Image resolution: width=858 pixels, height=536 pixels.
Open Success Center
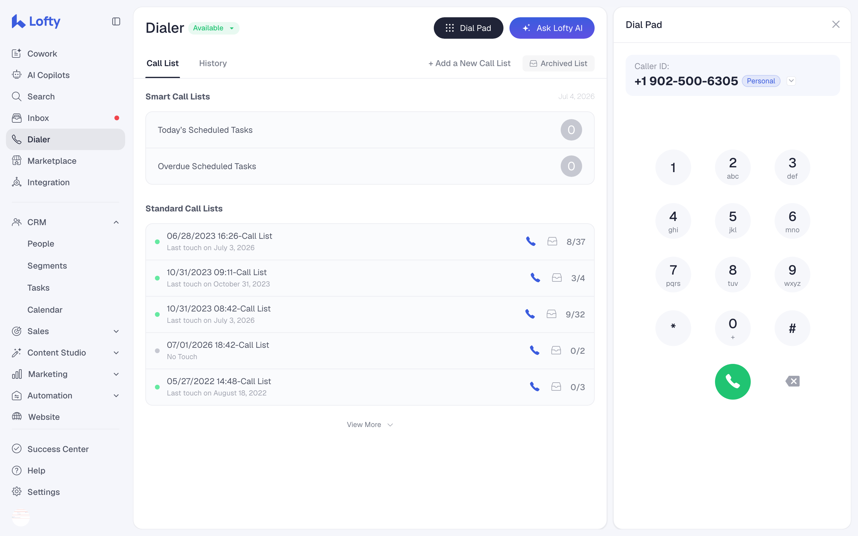pos(66,449)
